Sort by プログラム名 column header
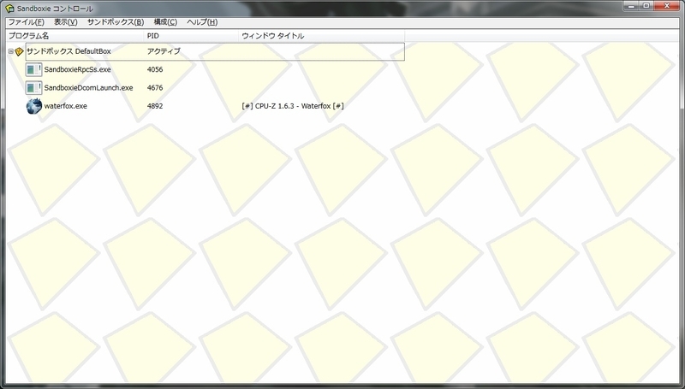685x389 pixels. click(75, 36)
